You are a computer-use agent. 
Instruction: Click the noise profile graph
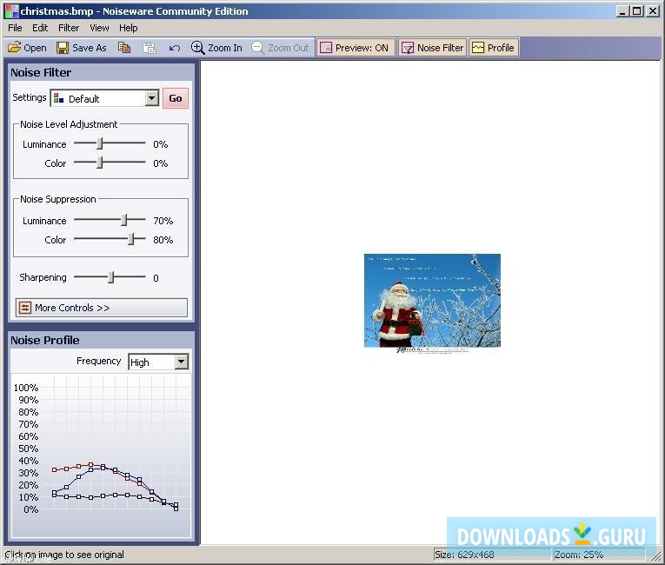[x=102, y=456]
